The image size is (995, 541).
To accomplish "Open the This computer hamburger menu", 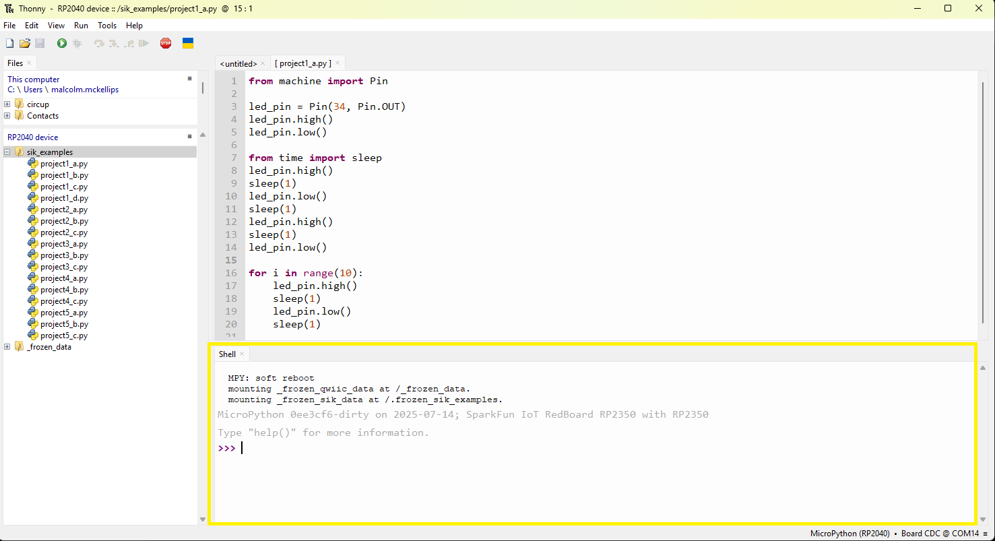I will coord(190,79).
